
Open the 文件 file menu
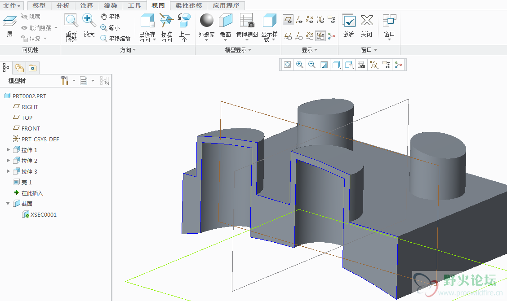tap(11, 5)
